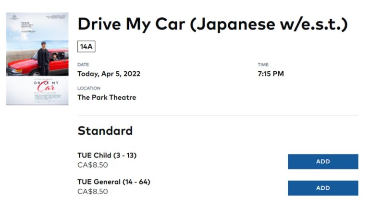Image resolution: width=369 pixels, height=208 pixels.
Task: Click the Standard section heading
Action: (x=105, y=130)
